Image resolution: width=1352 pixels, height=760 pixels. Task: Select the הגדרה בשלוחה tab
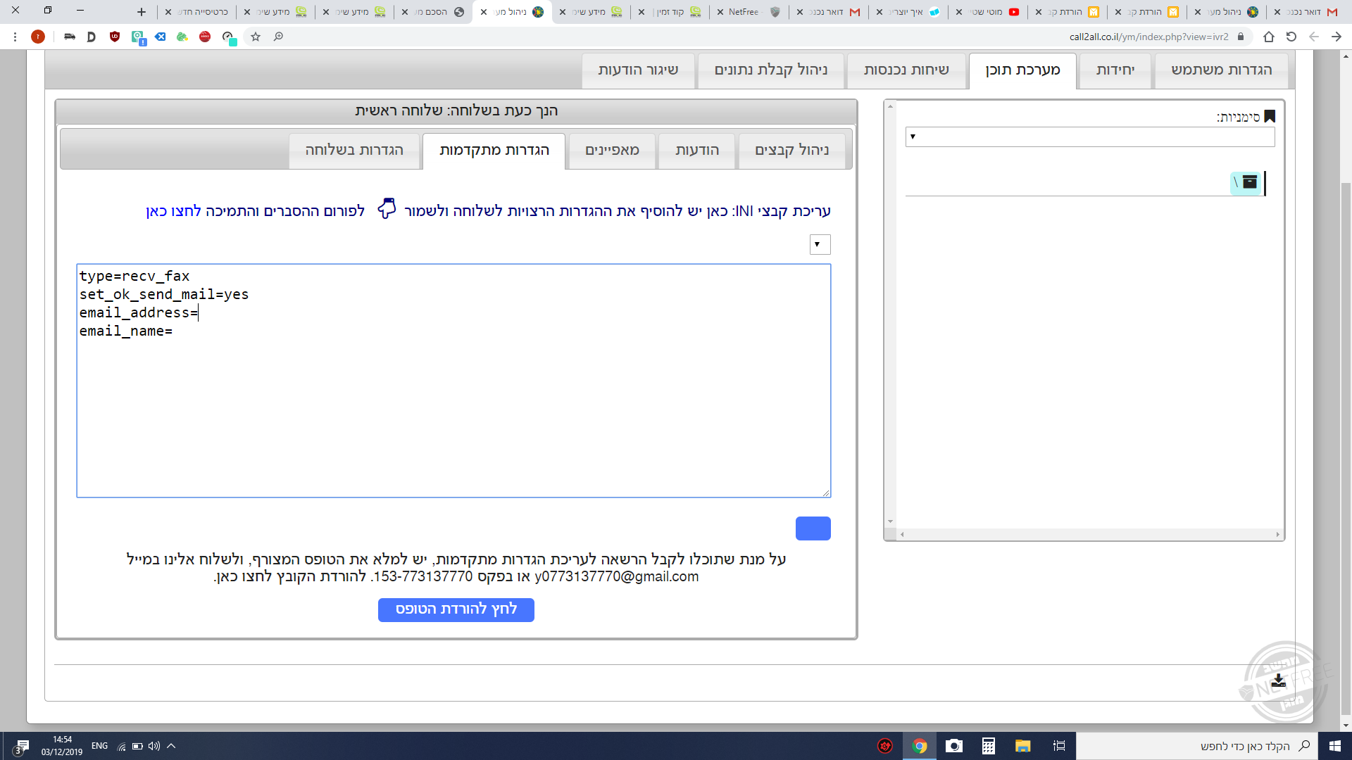point(354,150)
